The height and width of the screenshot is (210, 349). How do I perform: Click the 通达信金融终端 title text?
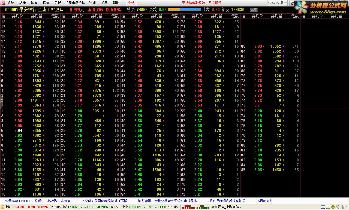point(194,3)
